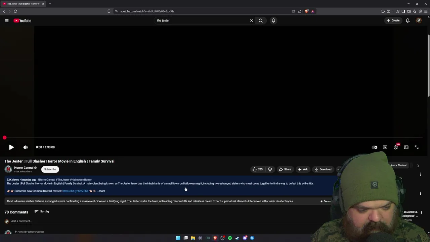Open File Explorer from the taskbar
This screenshot has width=430, height=242.
(x=193, y=238)
